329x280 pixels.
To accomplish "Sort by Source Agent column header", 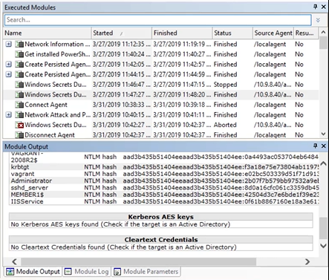I will (x=273, y=33).
